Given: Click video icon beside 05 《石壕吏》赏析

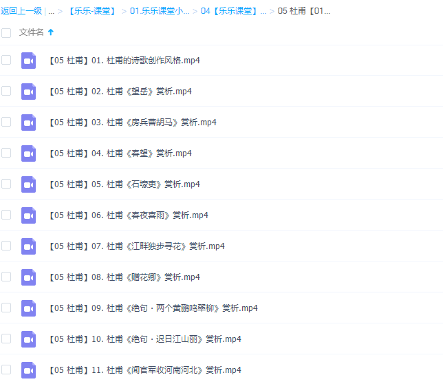Looking at the screenshot, I should 28,184.
